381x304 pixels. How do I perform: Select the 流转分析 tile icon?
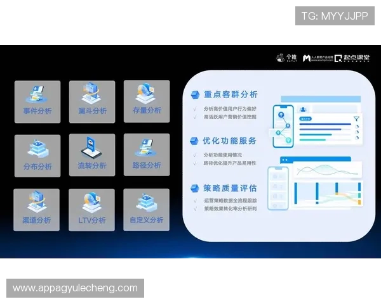point(92,149)
